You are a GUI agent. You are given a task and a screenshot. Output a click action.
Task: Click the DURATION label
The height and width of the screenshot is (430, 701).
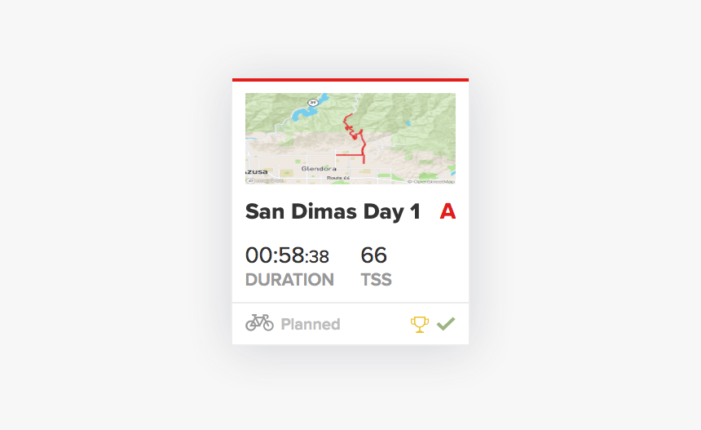[289, 280]
